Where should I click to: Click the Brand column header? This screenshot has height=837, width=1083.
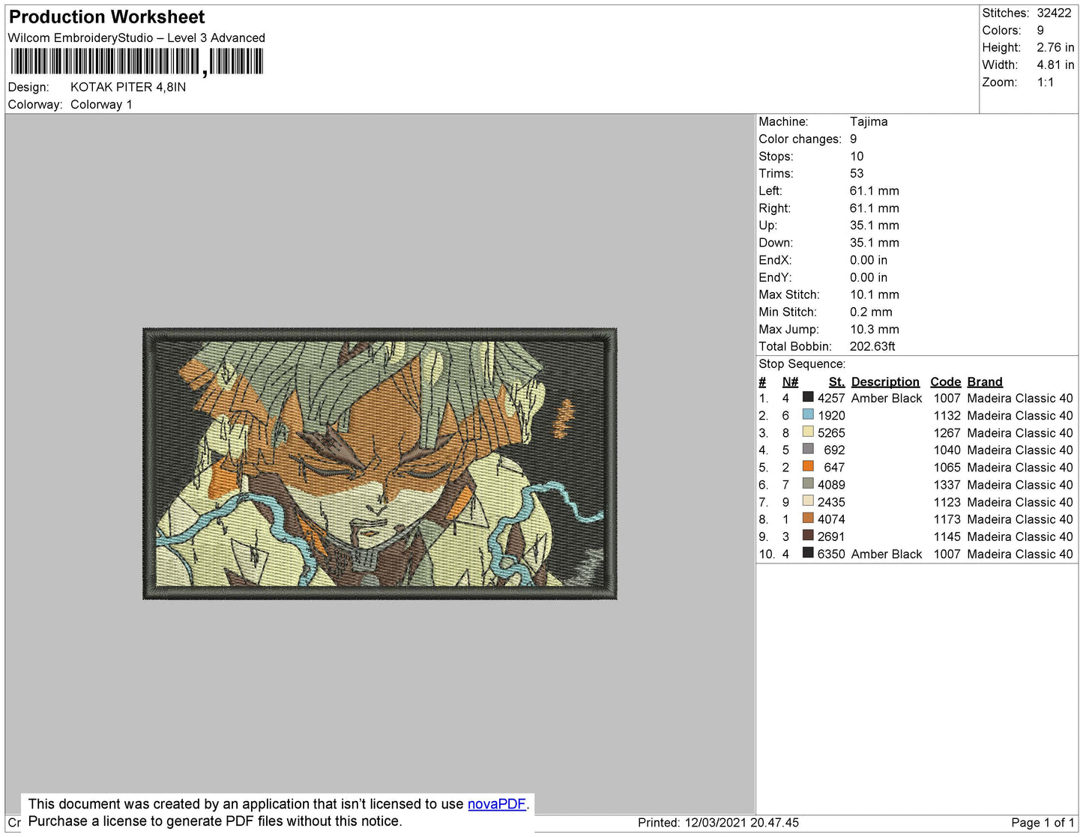[x=985, y=381]
